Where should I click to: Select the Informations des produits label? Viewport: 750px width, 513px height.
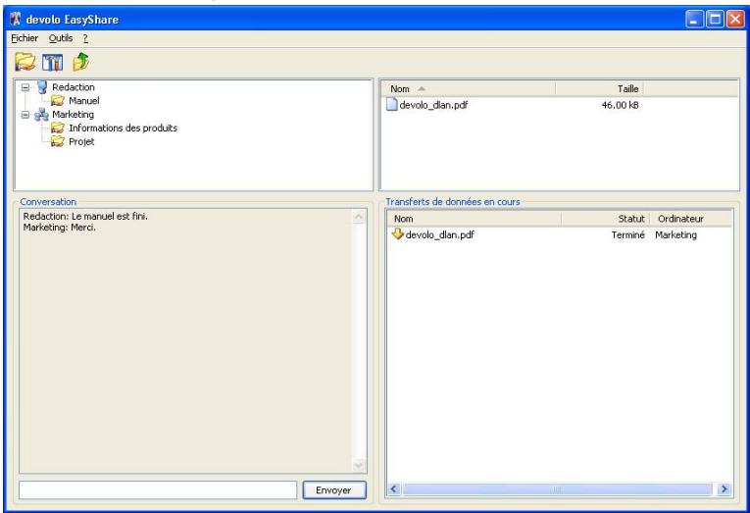pyautogui.click(x=123, y=128)
